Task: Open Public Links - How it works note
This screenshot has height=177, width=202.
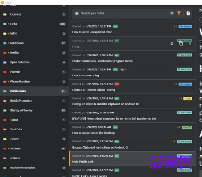Action: (133, 172)
